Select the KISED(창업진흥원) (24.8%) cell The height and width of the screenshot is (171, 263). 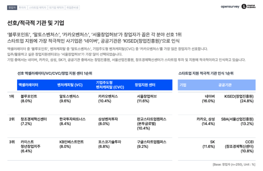click(239, 99)
